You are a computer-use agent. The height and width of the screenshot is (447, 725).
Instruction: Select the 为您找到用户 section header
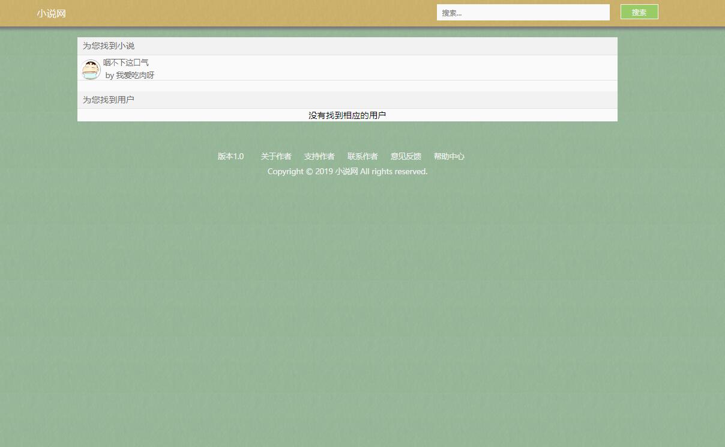(x=108, y=100)
